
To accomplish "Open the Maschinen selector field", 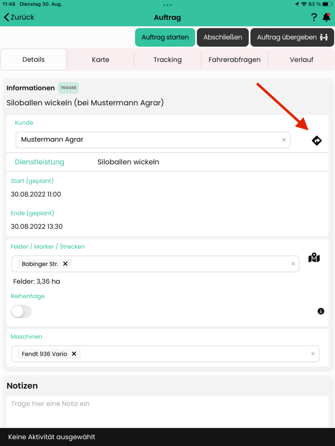I will (x=165, y=354).
